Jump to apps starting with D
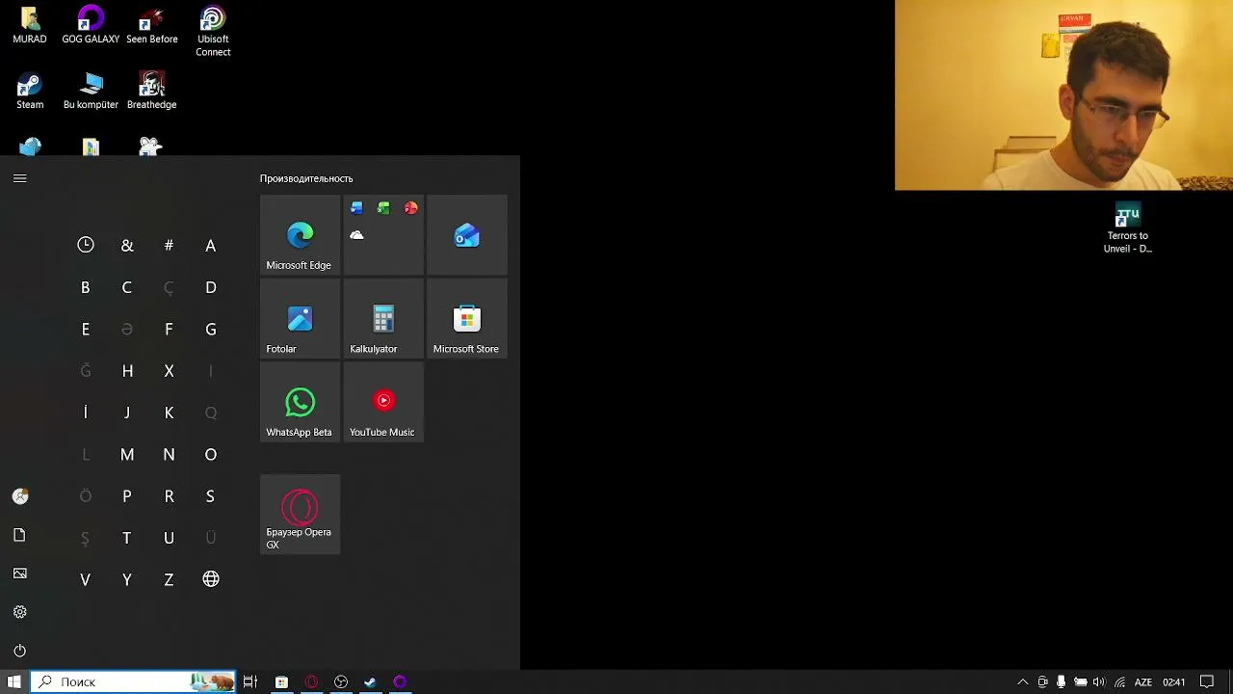1233x694 pixels. pyautogui.click(x=211, y=287)
